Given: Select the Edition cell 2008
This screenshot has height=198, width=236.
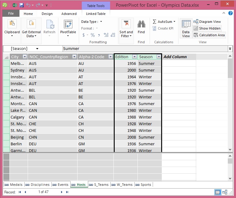Looking at the screenshot, I should point(126,137).
